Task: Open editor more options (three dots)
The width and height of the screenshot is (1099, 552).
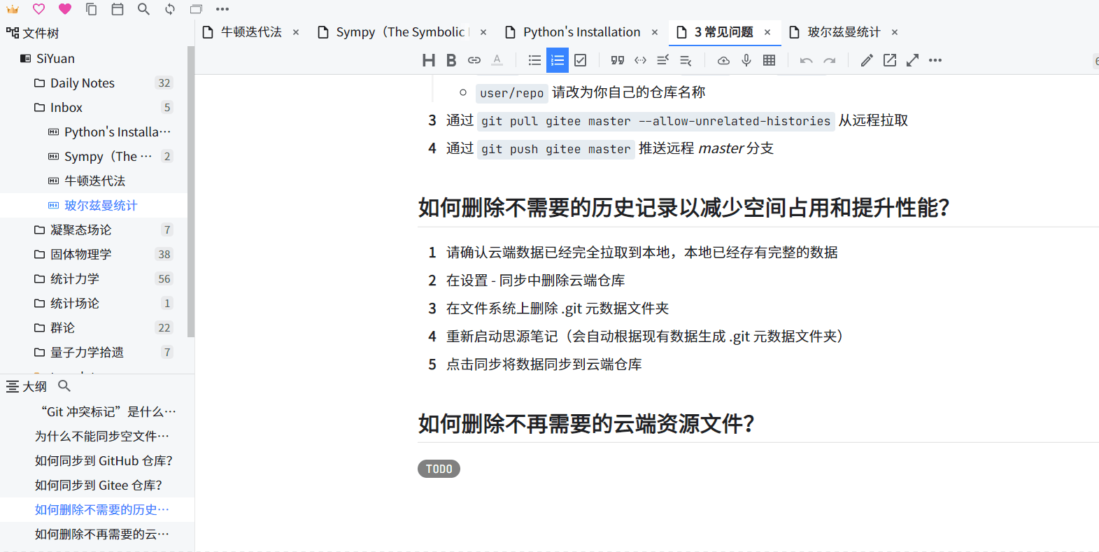Action: 935,60
